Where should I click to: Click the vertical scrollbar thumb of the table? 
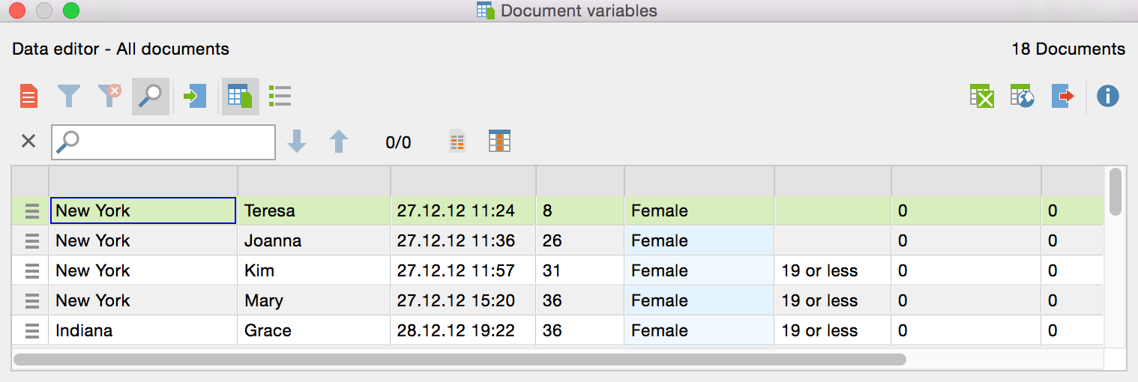click(x=1115, y=192)
